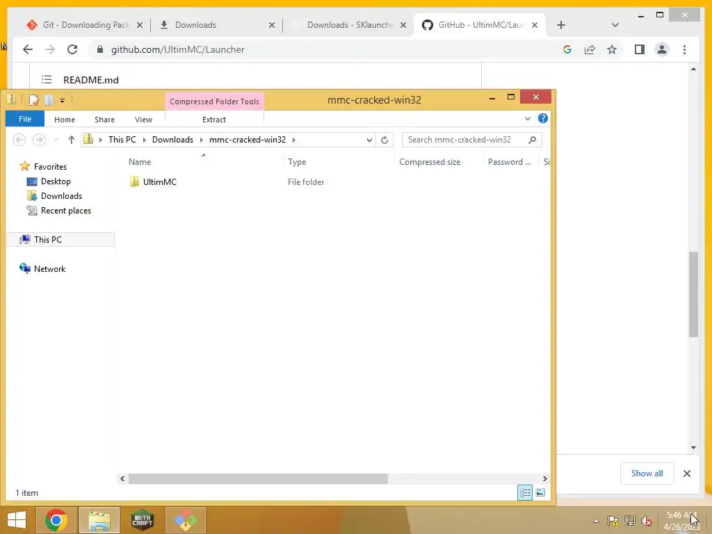Switch to Chrome Downloads tab

pos(217,25)
